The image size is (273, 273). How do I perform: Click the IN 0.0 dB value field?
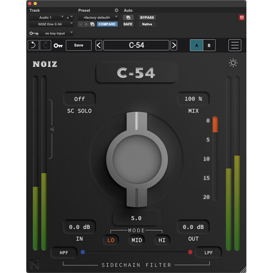[x=79, y=227]
